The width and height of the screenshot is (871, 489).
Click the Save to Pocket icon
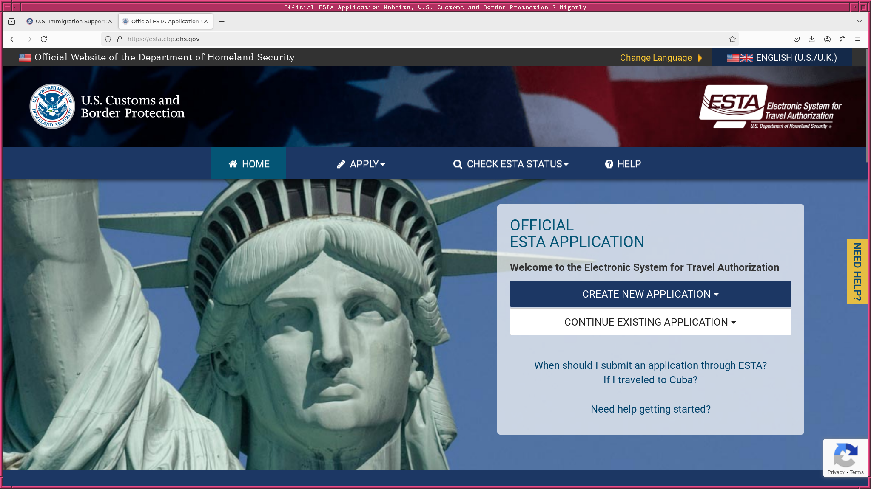click(x=796, y=39)
